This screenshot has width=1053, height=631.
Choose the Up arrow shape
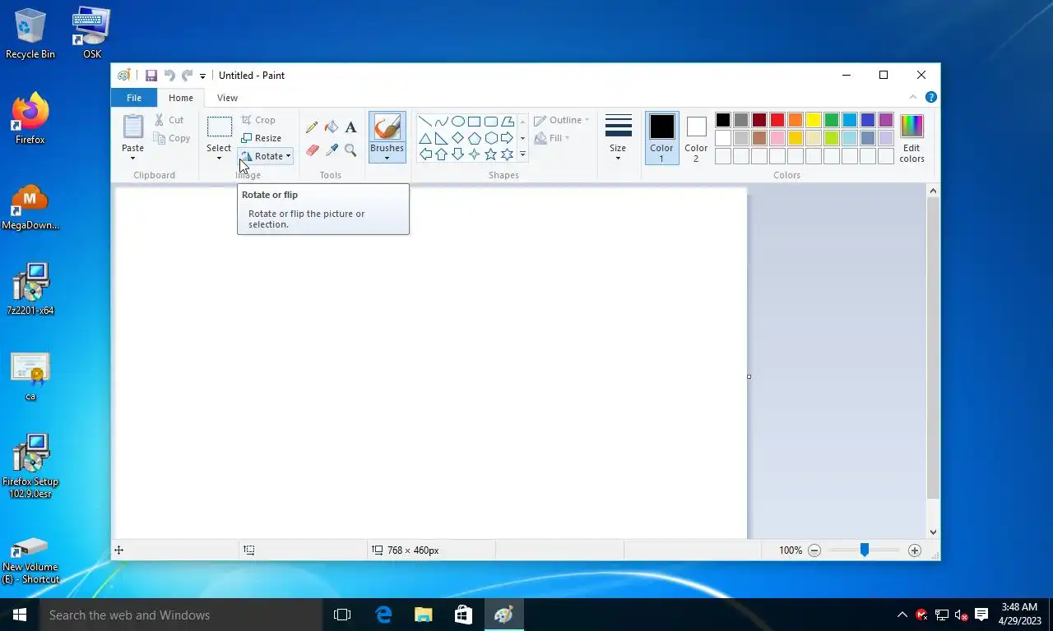[442, 154]
